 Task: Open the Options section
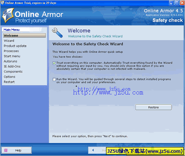(x=9, y=77)
